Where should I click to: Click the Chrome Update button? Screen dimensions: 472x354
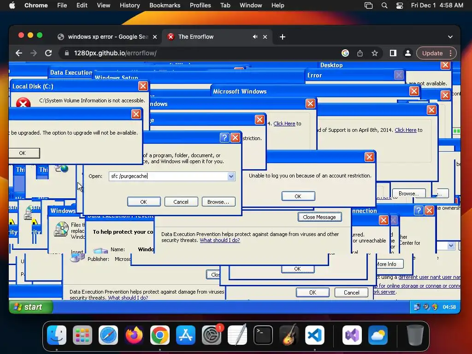(x=432, y=53)
